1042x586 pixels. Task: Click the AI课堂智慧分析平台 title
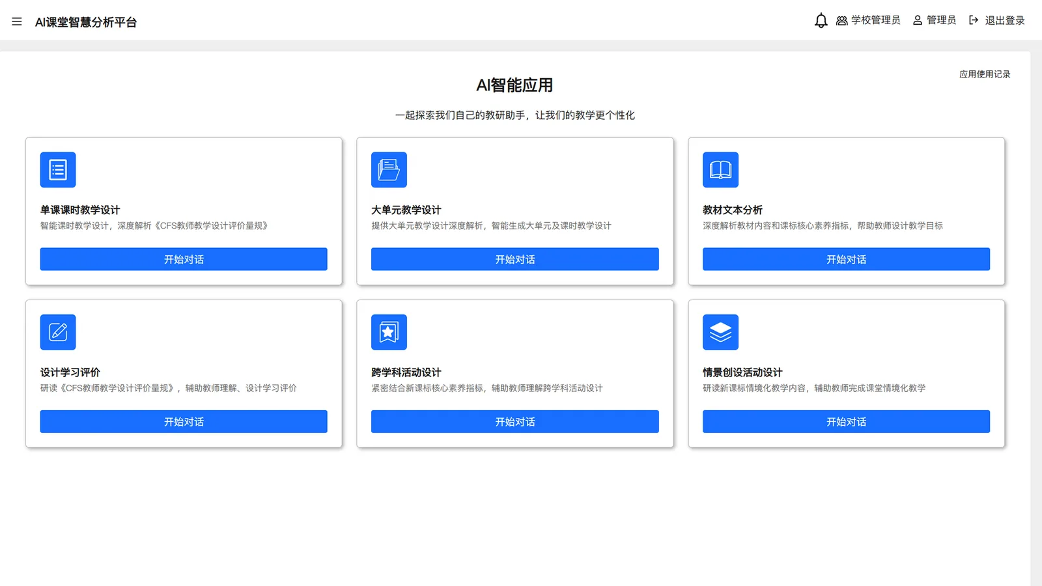[x=86, y=22]
